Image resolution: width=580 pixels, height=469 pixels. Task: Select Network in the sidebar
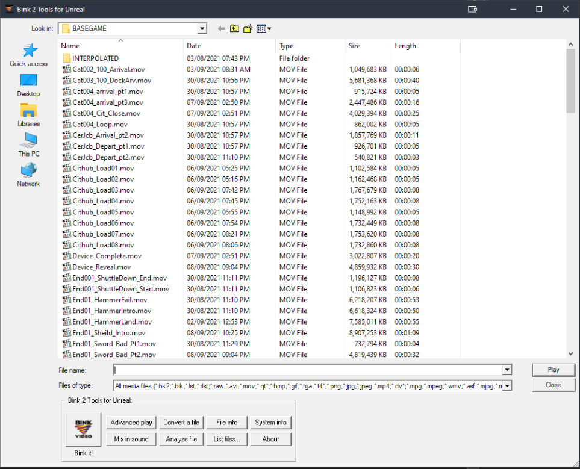coord(28,175)
